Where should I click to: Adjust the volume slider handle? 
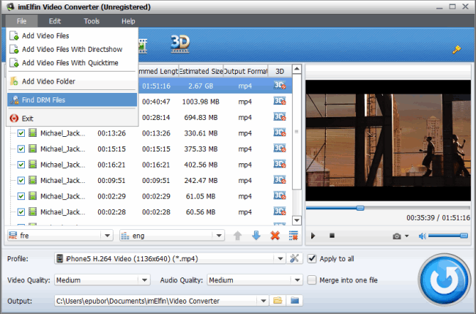coord(464,236)
